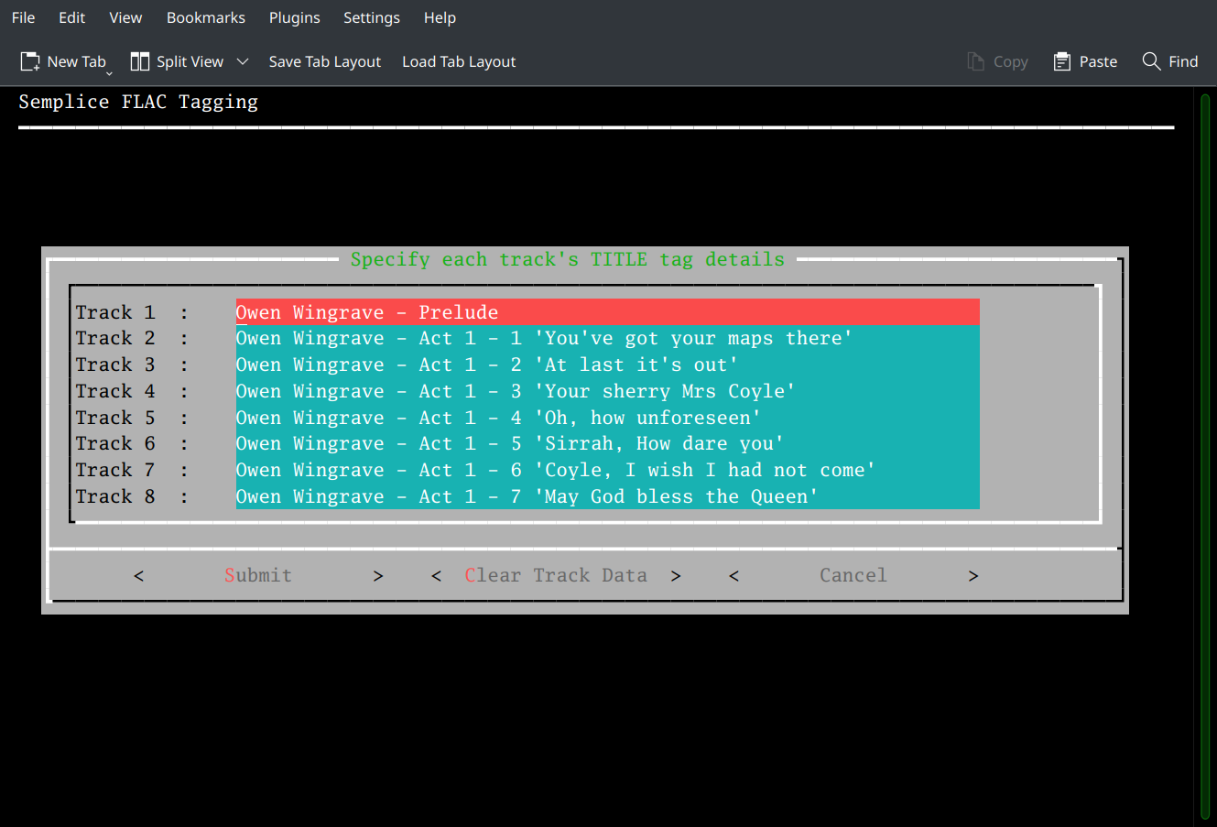The width and height of the screenshot is (1217, 827).
Task: Open the Plugins menu
Action: 294,17
